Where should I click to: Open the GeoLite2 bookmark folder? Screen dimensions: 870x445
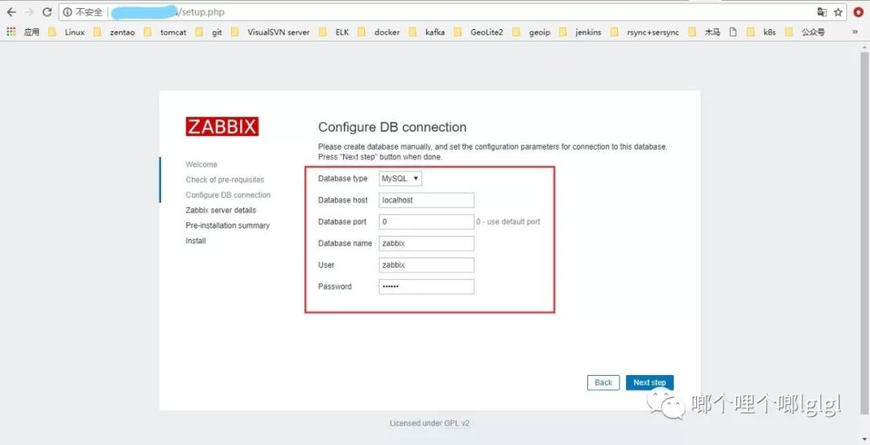click(478, 32)
